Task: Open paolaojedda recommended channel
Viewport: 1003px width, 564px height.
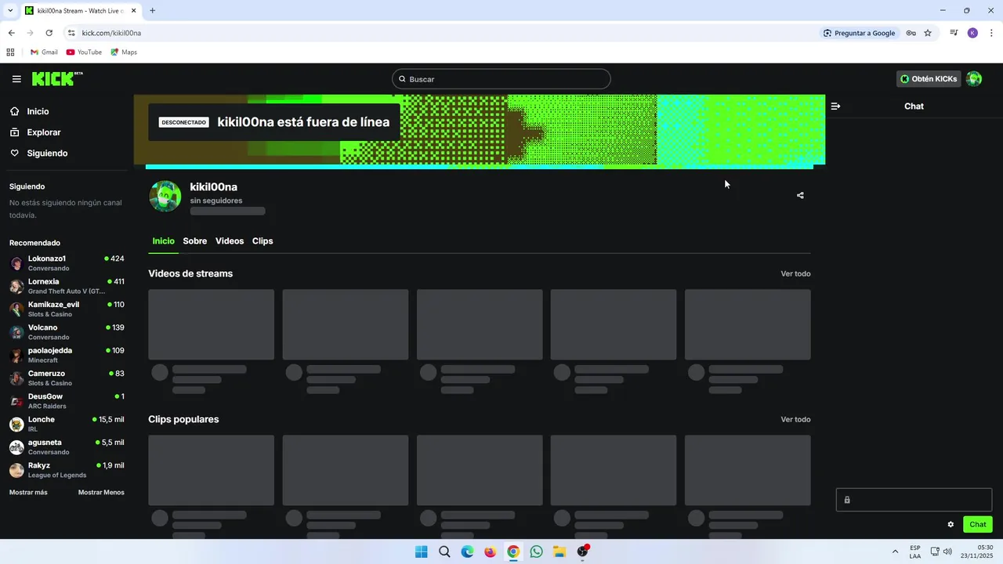Action: pyautogui.click(x=67, y=355)
